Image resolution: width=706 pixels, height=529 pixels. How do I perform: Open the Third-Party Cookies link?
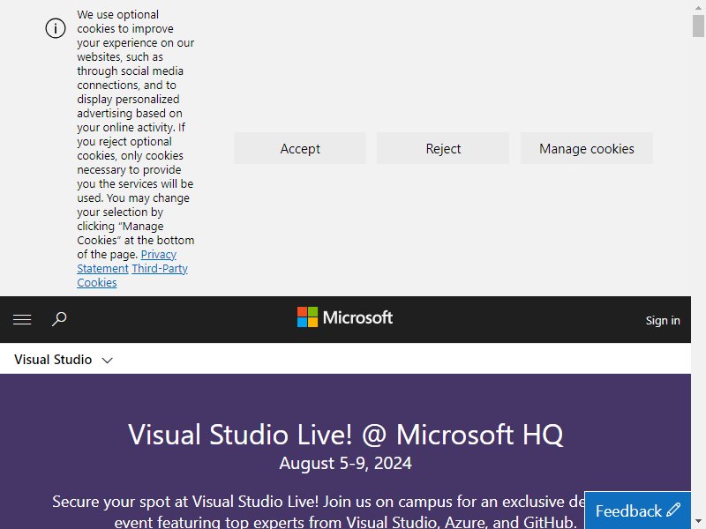[132, 275]
